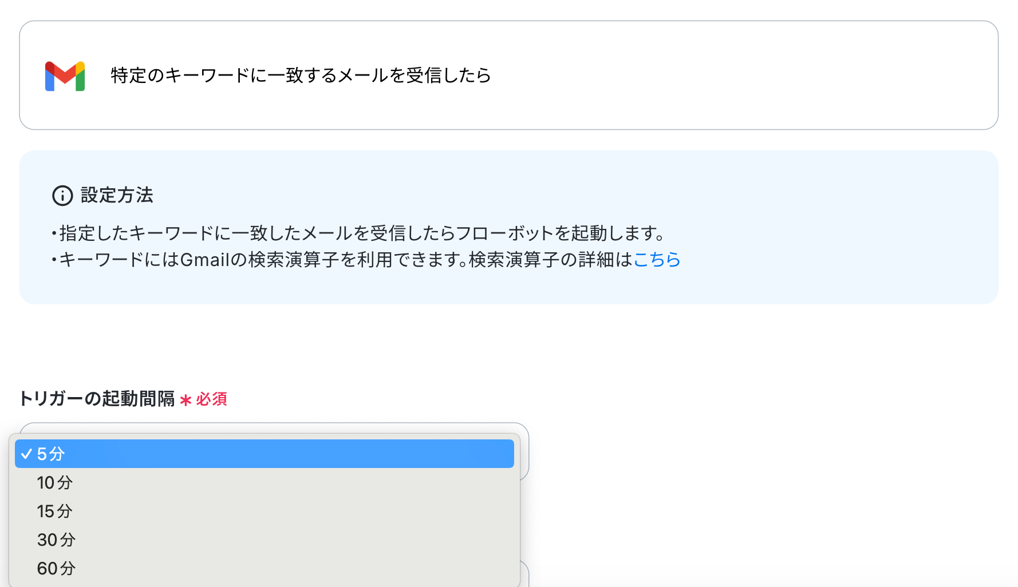Image resolution: width=1018 pixels, height=587 pixels.
Task: Select the 5分 option
Action: tap(265, 454)
